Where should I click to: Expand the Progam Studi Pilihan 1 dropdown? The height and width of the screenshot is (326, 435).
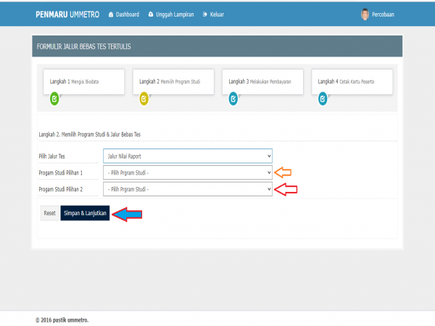pos(188,172)
